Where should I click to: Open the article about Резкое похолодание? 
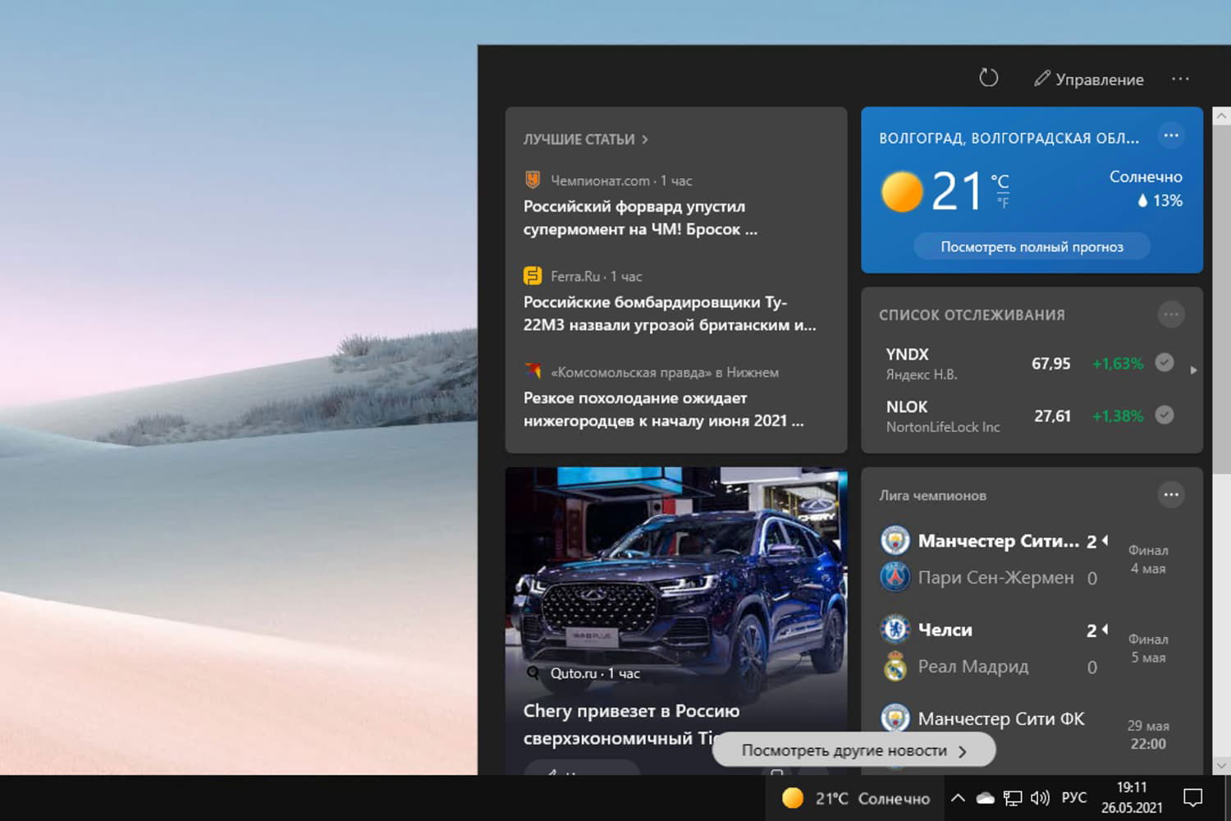click(663, 409)
